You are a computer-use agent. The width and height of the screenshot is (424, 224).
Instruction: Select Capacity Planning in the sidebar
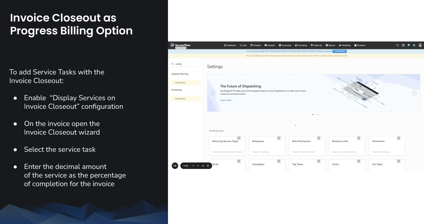tap(180, 74)
